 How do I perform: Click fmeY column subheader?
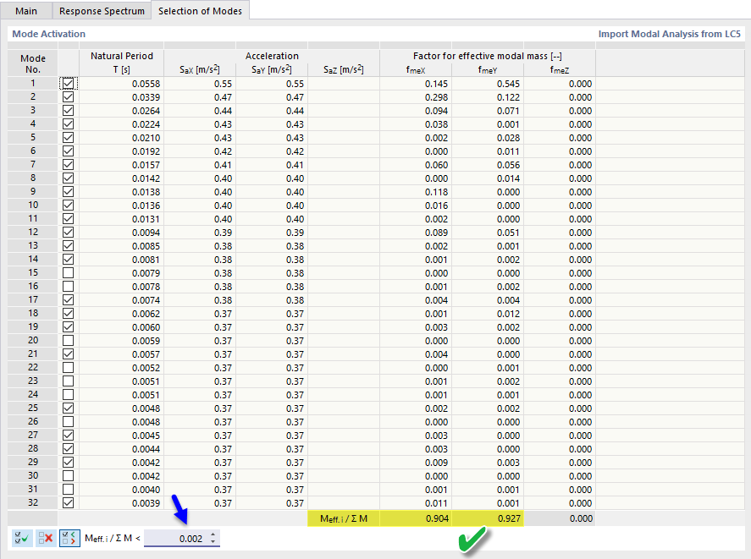pyautogui.click(x=488, y=70)
